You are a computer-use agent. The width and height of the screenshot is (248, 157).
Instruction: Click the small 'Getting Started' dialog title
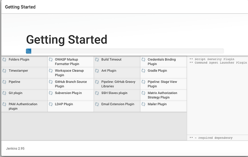tap(20, 7)
